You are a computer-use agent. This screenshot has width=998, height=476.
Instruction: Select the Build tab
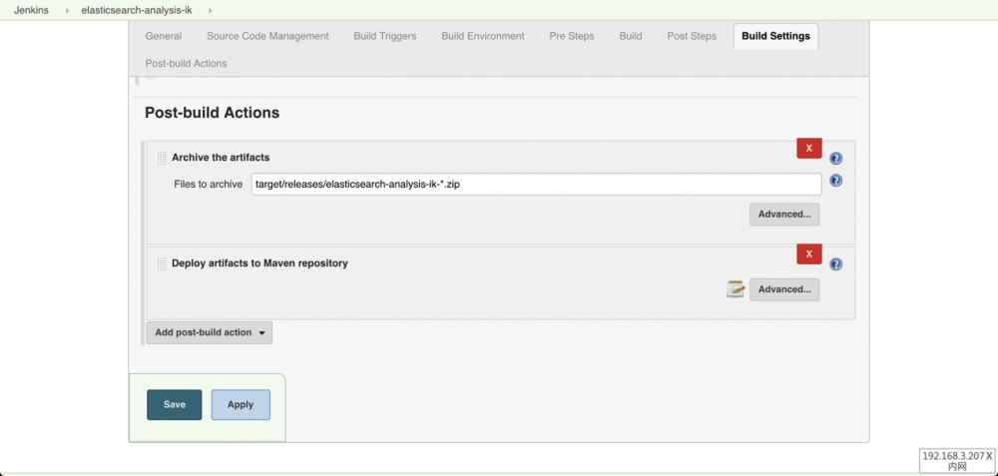point(631,36)
